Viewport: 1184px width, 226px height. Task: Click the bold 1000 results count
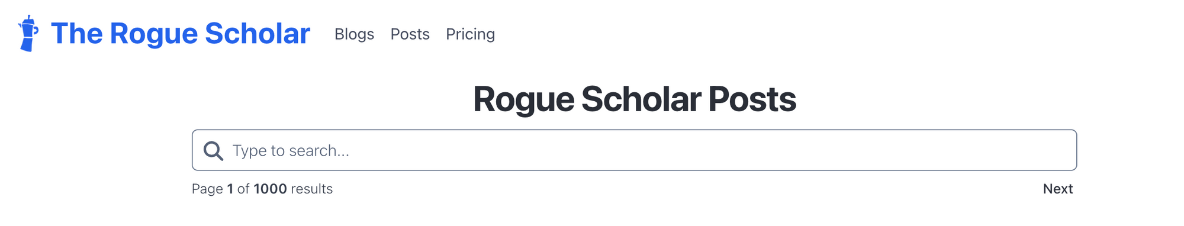coord(270,189)
